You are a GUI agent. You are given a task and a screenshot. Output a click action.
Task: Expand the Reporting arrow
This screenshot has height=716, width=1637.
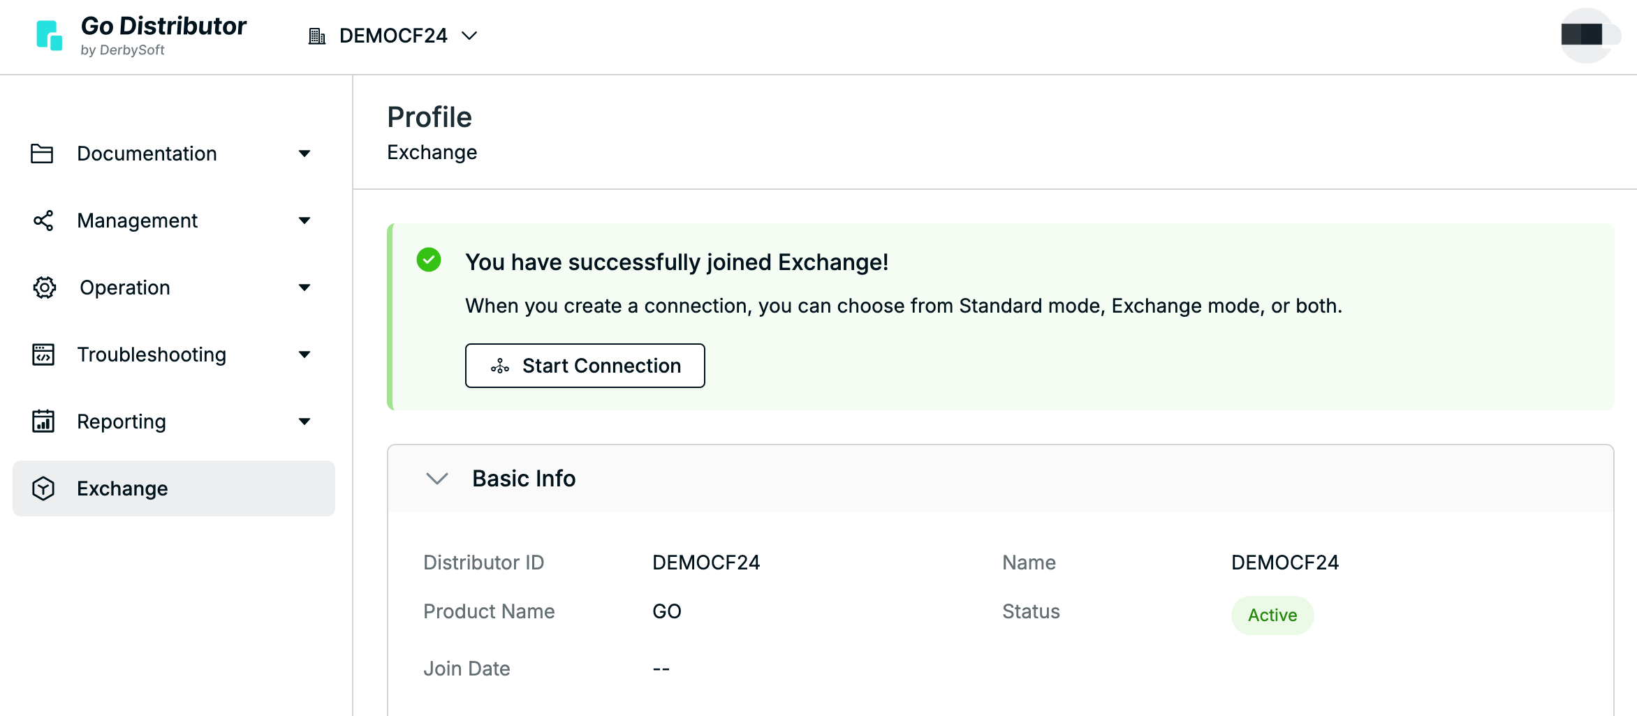tap(304, 422)
